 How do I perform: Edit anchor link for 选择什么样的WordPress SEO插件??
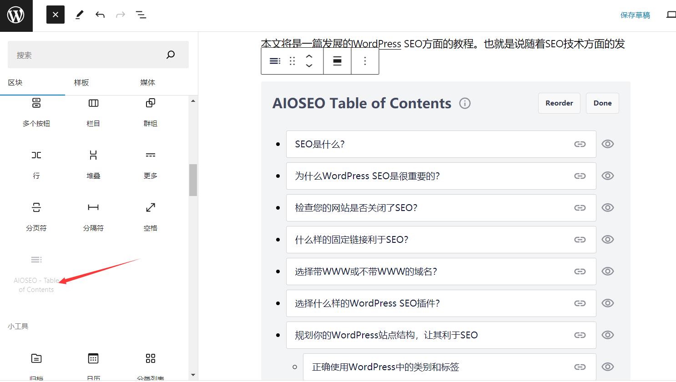pyautogui.click(x=580, y=303)
